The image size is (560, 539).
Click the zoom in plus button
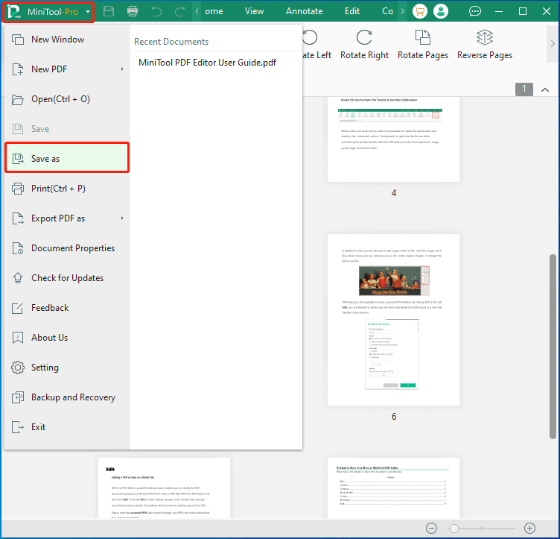tap(529, 528)
